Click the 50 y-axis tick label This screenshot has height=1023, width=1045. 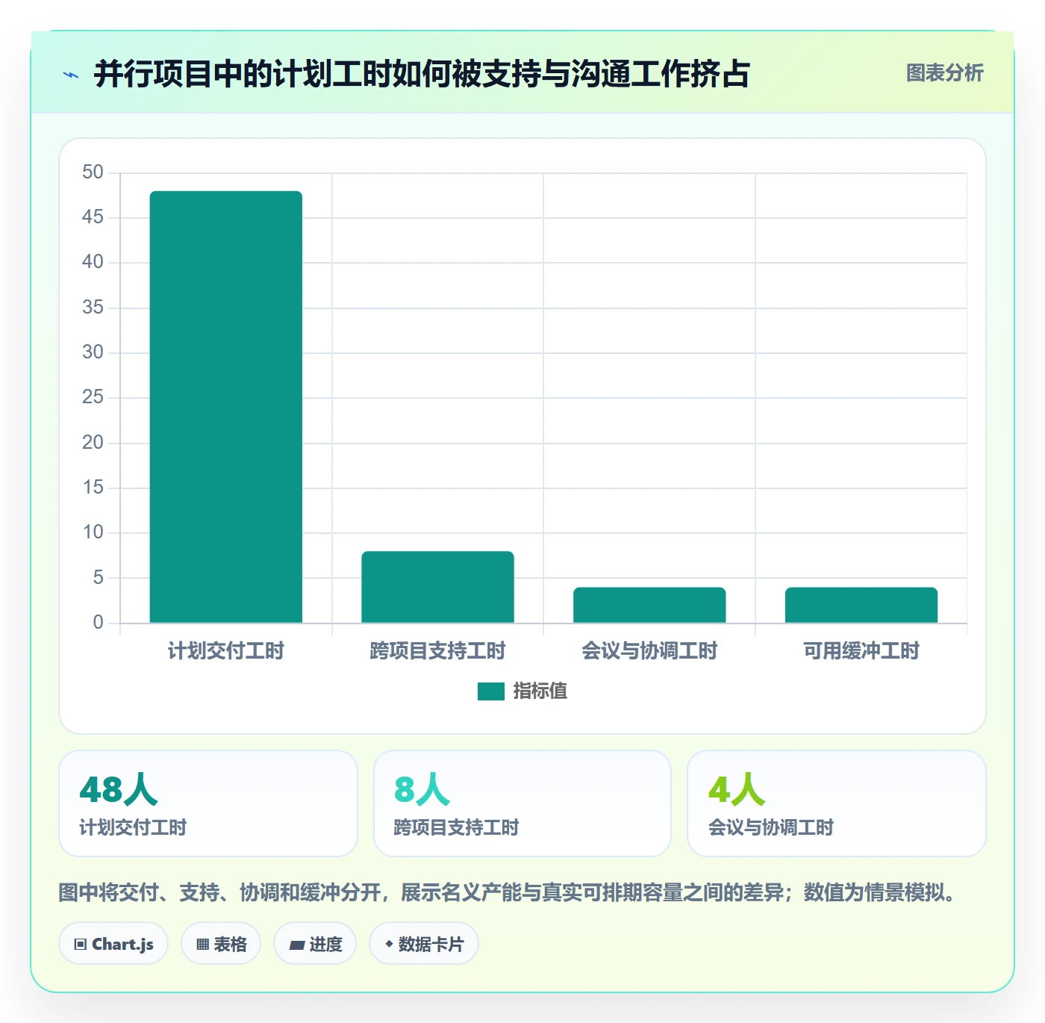93,172
